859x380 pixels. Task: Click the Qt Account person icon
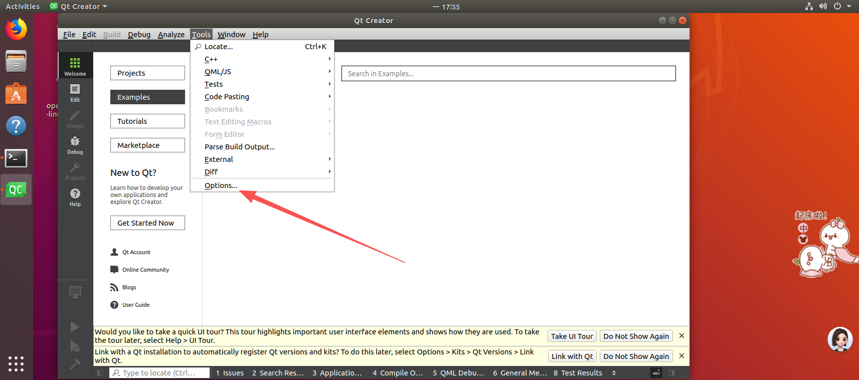tap(114, 252)
